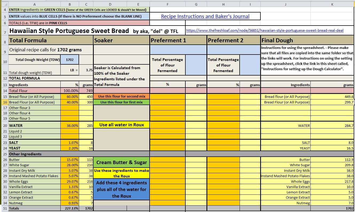Select the orange 'Use this flour for second mix' cell
355x212 pixels.
121,97
